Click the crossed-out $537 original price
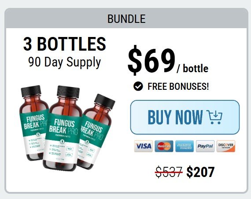251x199 pixels. click(169, 172)
